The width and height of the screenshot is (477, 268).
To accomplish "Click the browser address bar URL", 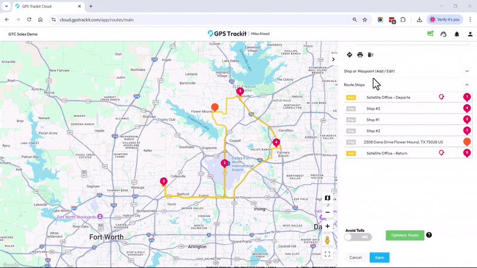I will (97, 20).
